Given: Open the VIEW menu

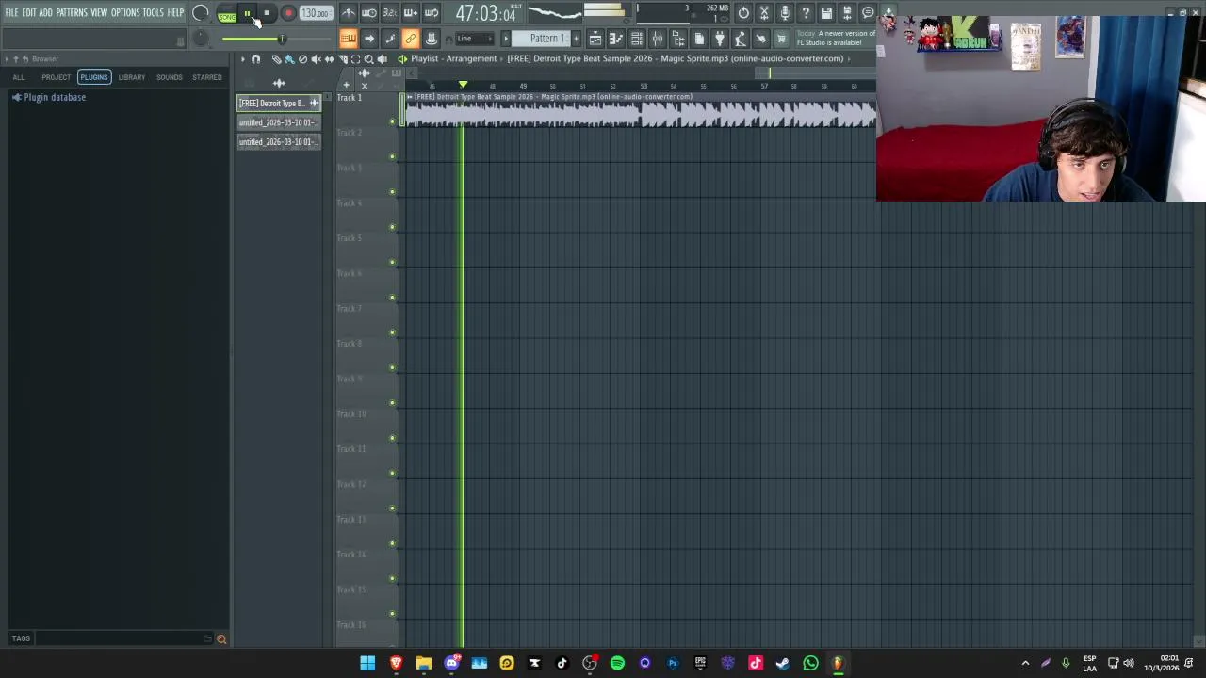Looking at the screenshot, I should [x=99, y=12].
